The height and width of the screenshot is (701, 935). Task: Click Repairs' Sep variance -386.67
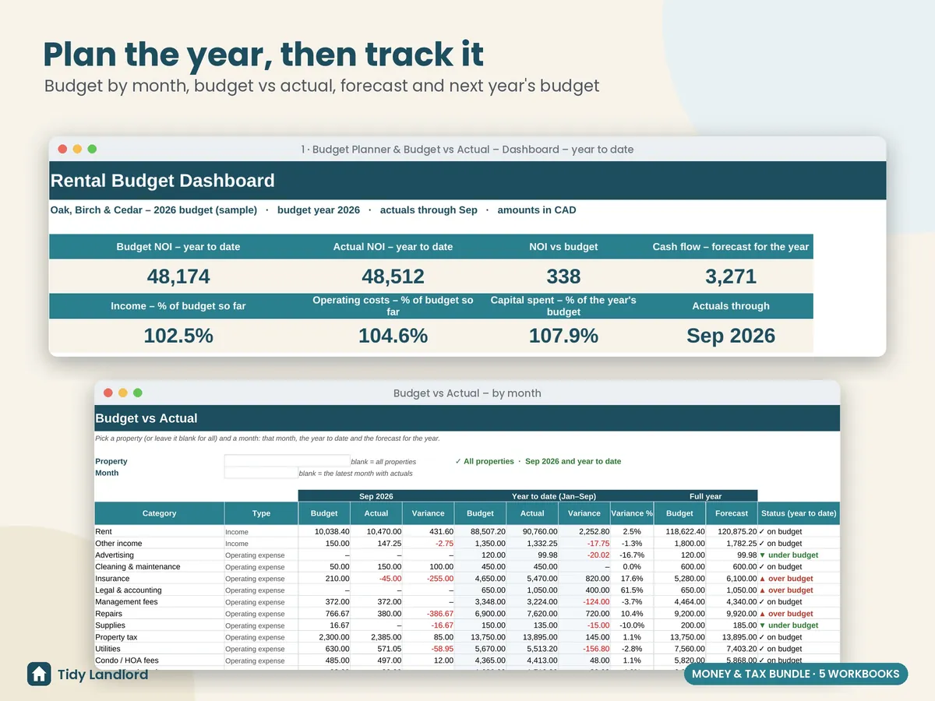coord(428,614)
